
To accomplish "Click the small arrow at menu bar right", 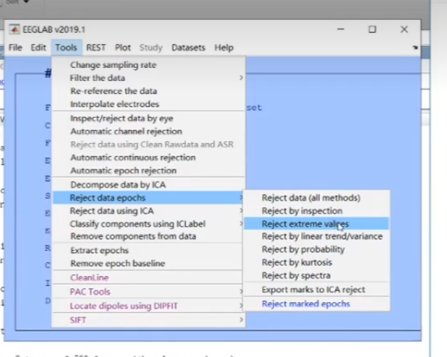I will (x=414, y=48).
